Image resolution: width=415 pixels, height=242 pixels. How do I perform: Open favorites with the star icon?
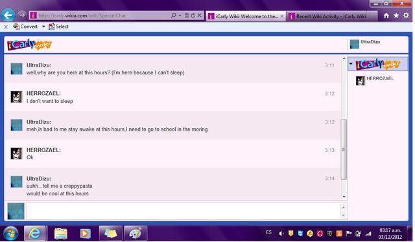(396, 16)
